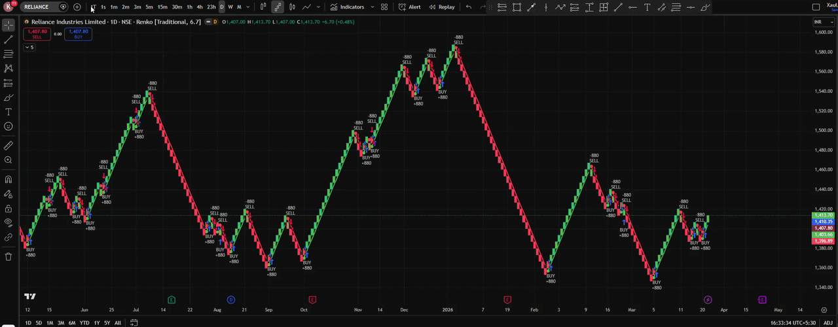Viewport: 838px width, 327px height.
Task: Open the chart layout selector square icon
Action: click(x=816, y=7)
